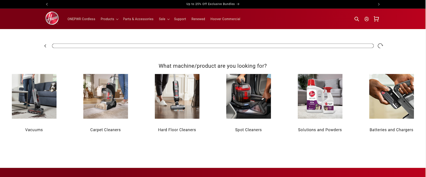The width and height of the screenshot is (426, 177).
Task: Open the shopping cart icon
Action: pos(376,19)
